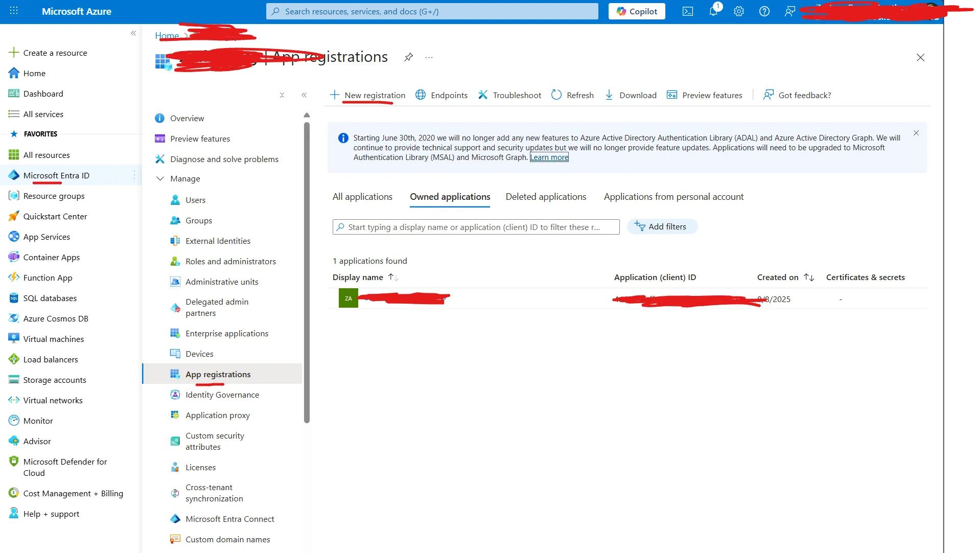
Task: Open the Learn more link about ADAL
Action: click(549, 157)
